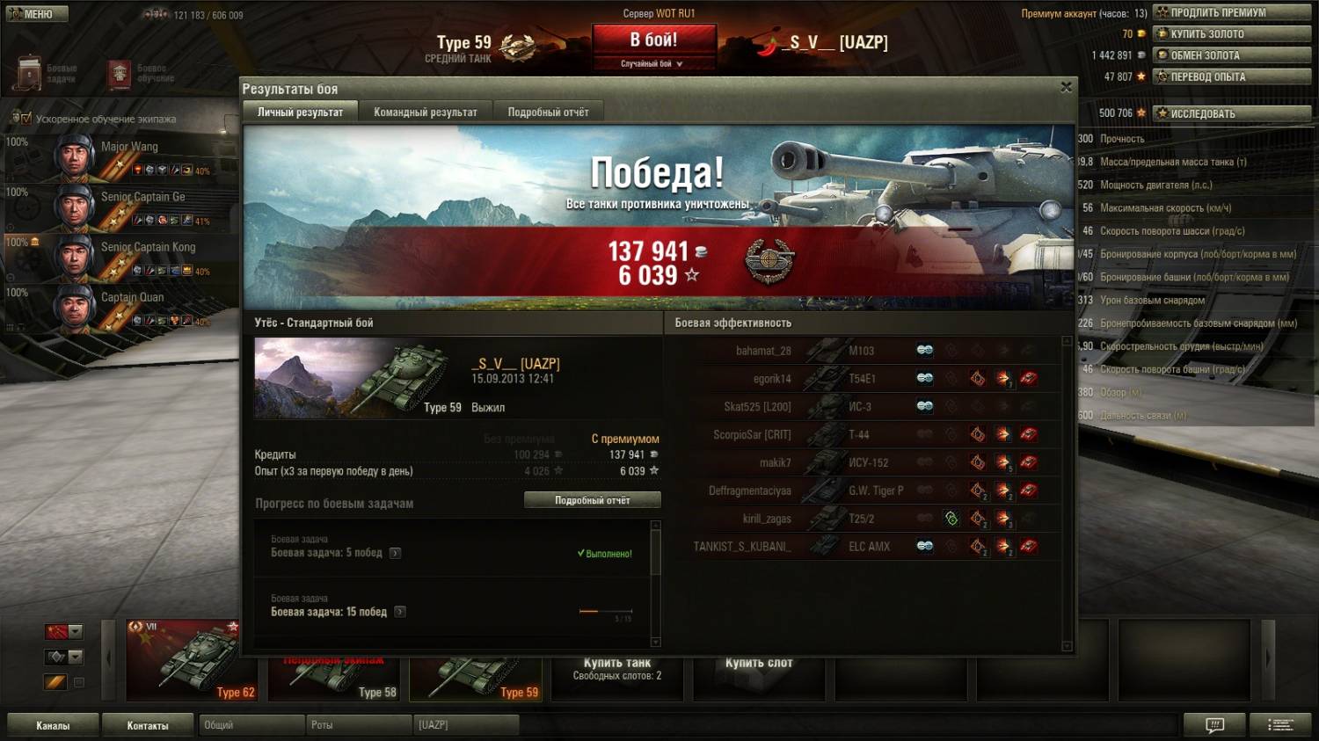This screenshot has height=741, width=1319.
Task: Click the mastery badge medal beside earnings
Action: click(769, 262)
